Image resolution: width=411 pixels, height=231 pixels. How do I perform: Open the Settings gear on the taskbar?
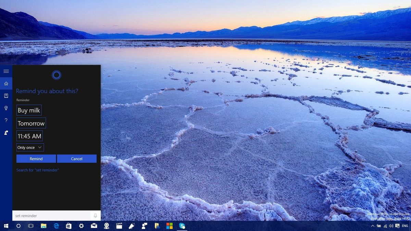[x=81, y=226]
